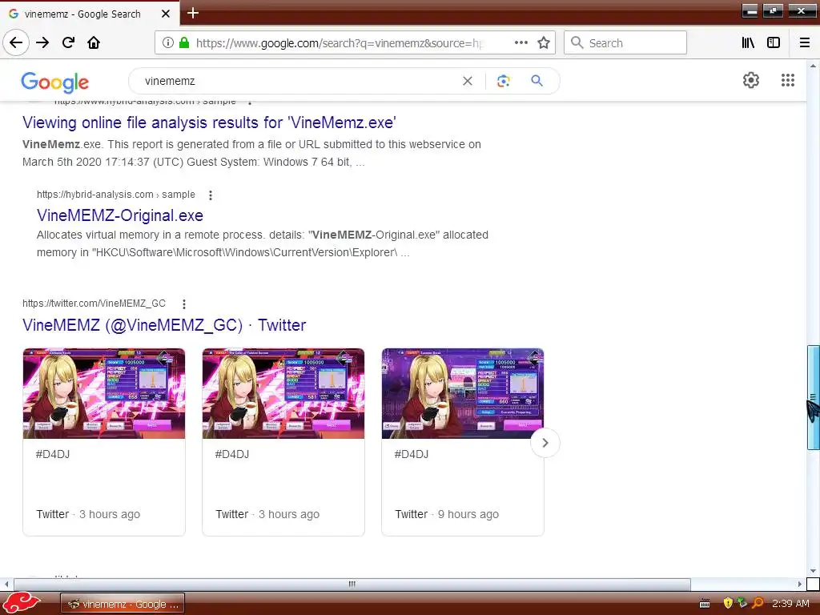Viewport: 820px width, 615px height.
Task: Open the Library bookshelf icon
Action: pos(748,42)
